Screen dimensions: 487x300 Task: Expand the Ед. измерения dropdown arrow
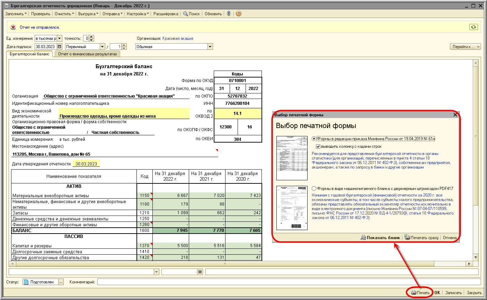pos(60,38)
